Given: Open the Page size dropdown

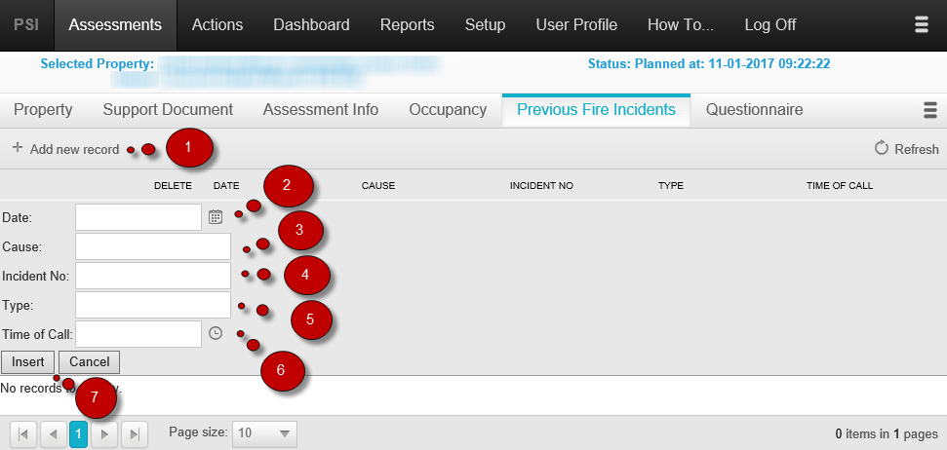Looking at the screenshot, I should (264, 433).
